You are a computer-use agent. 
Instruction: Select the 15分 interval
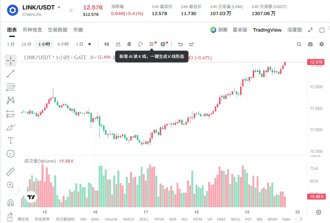(x=27, y=44)
